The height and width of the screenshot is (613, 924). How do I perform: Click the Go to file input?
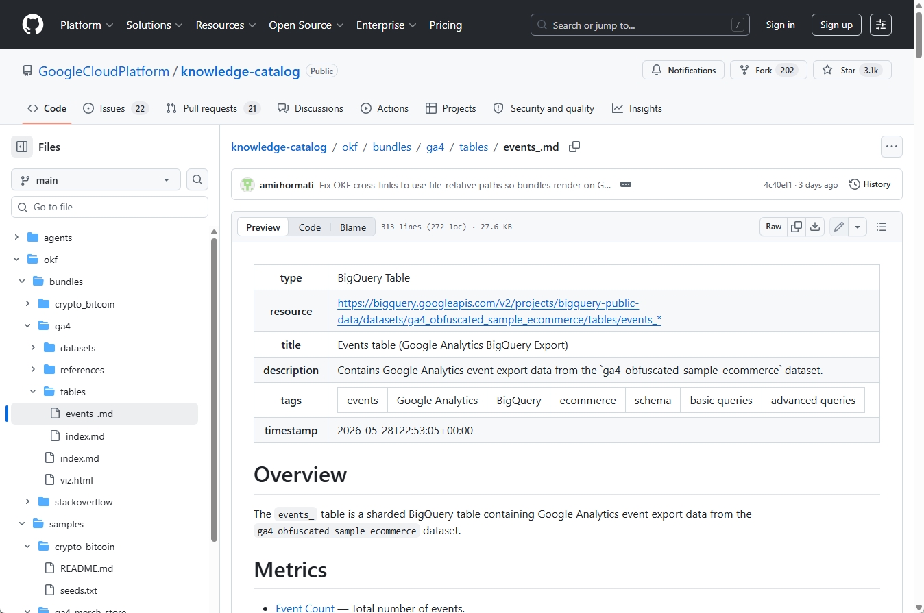(110, 207)
